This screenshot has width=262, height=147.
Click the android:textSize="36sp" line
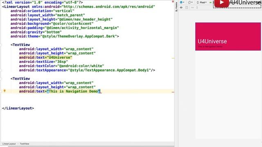coord(43,62)
